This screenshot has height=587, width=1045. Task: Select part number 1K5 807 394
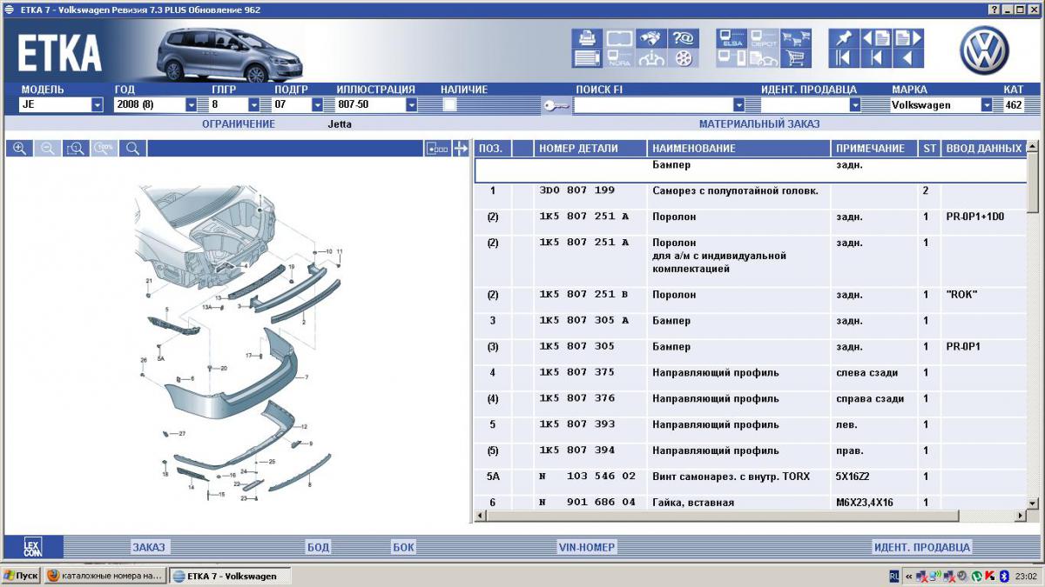click(x=576, y=451)
